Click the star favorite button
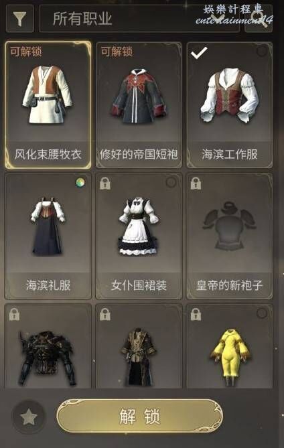The image size is (284, 448). (29, 417)
